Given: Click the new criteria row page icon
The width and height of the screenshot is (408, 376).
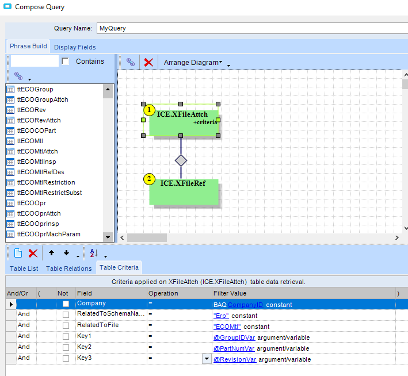Looking at the screenshot, I should click(18, 253).
